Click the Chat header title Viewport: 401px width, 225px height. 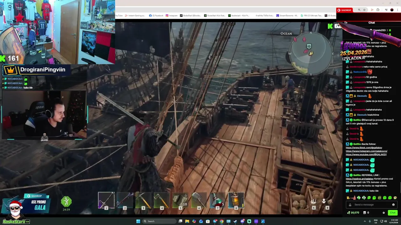[x=372, y=22]
